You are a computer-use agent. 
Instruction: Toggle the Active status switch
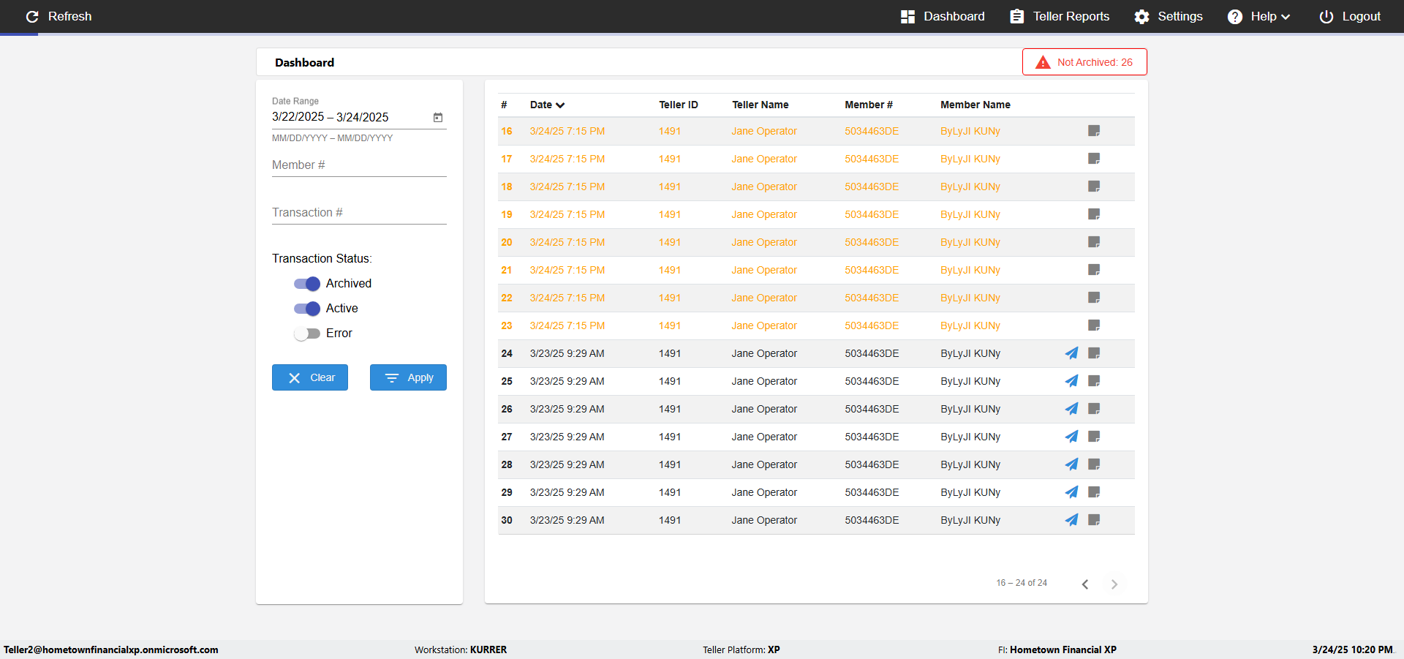tap(307, 309)
